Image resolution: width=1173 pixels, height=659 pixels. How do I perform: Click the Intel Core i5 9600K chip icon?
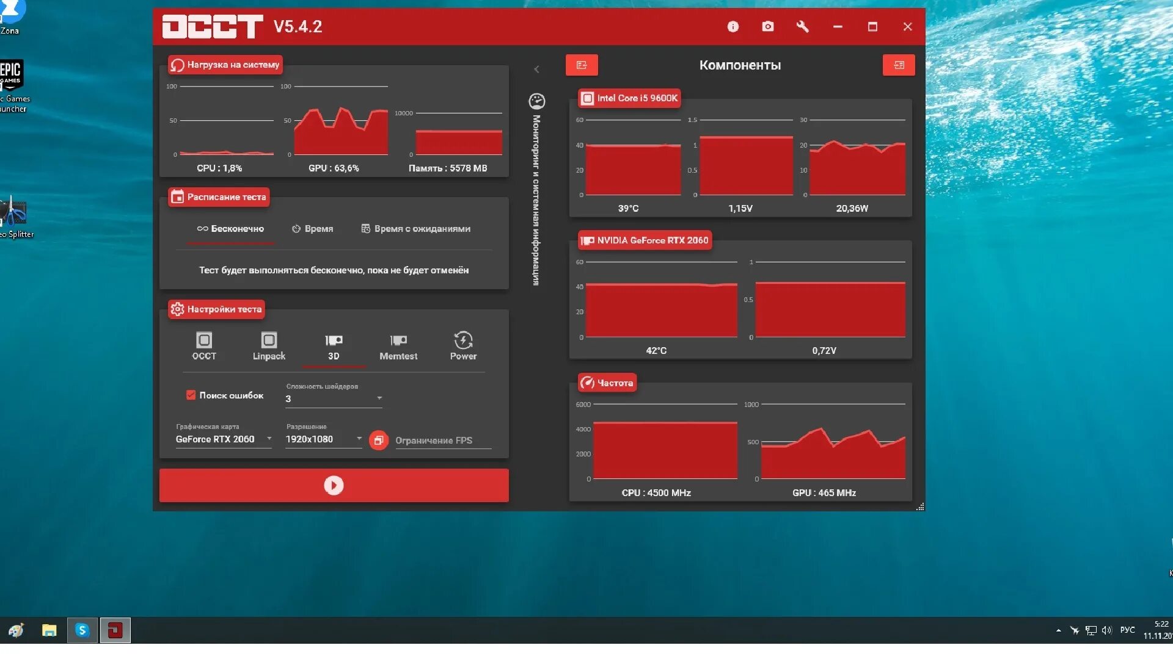[587, 98]
